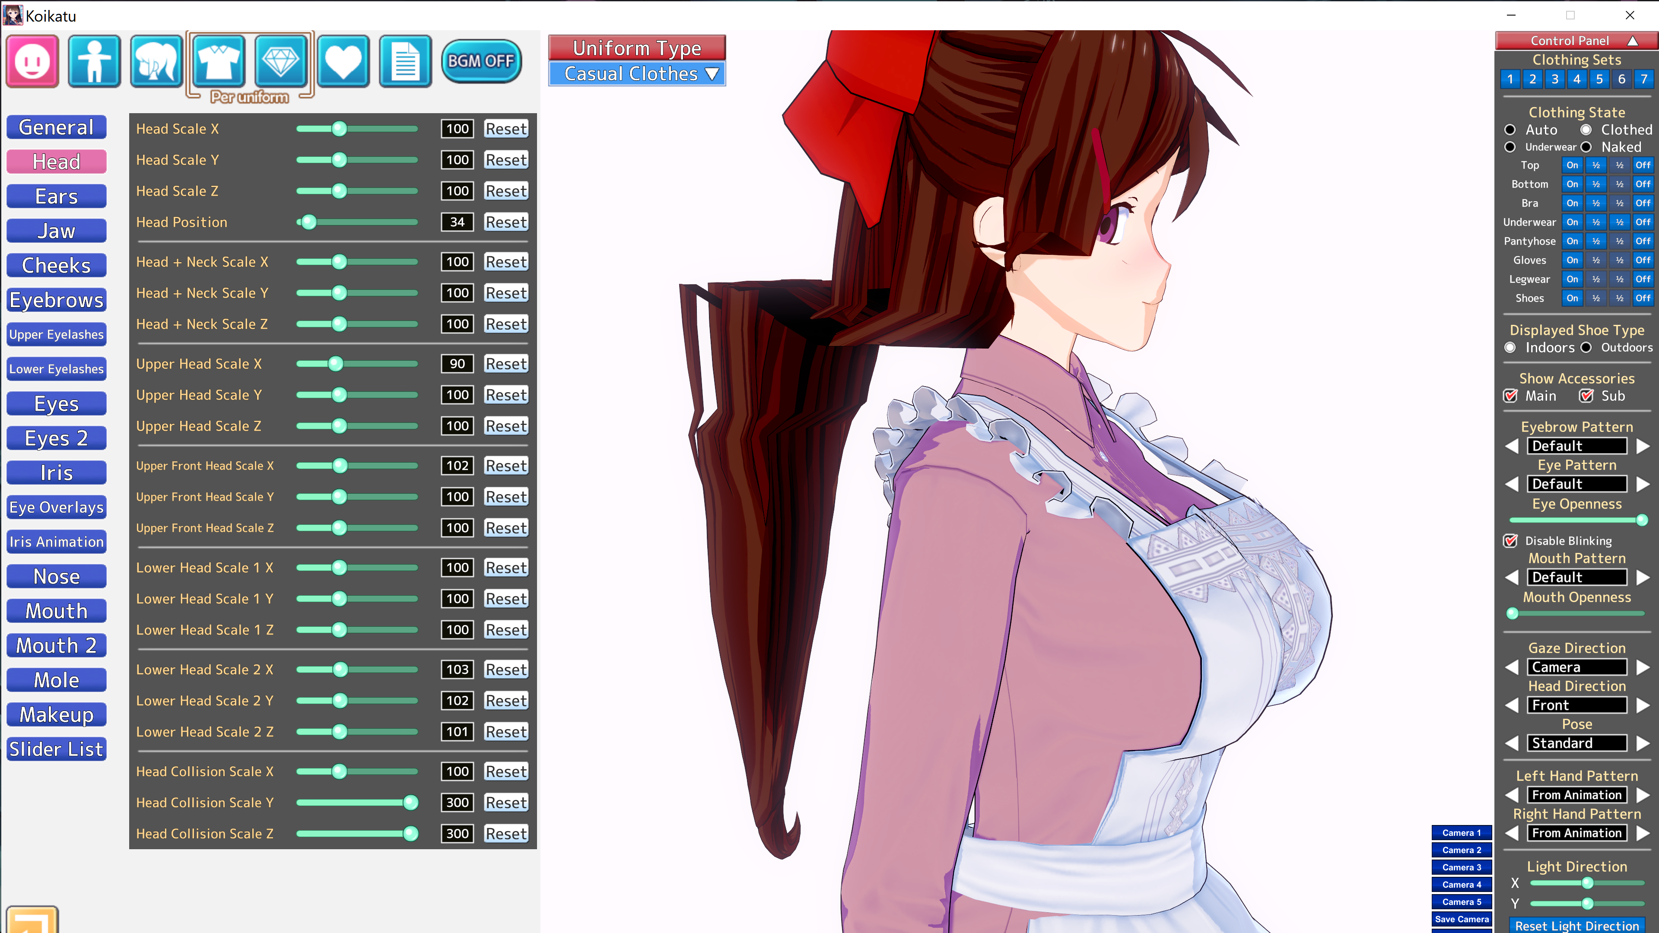
Task: Collapse the Control Panel header
Action: click(x=1576, y=41)
